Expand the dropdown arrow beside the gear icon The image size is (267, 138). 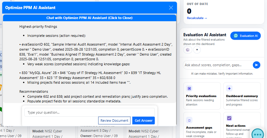(x=197, y=50)
